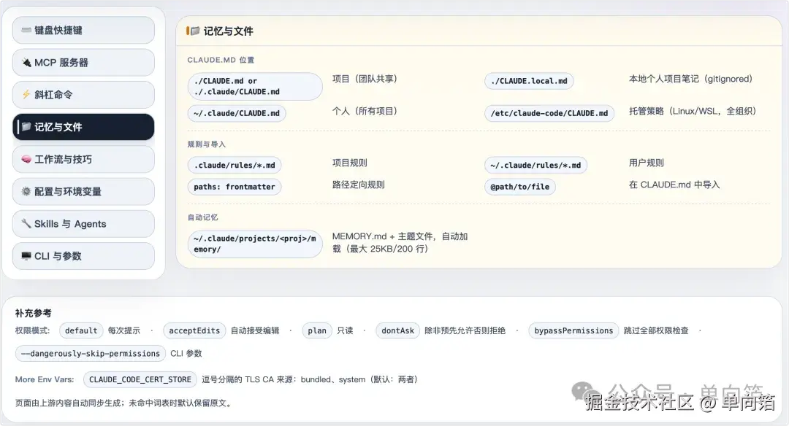The image size is (789, 426).
Task: Click the 规则与导入 section label
Action: 206,144
